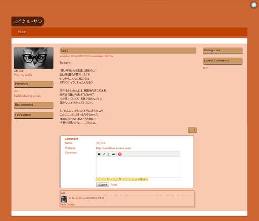Click in the comment text area
The height and width of the screenshot is (221, 259).
point(138,167)
